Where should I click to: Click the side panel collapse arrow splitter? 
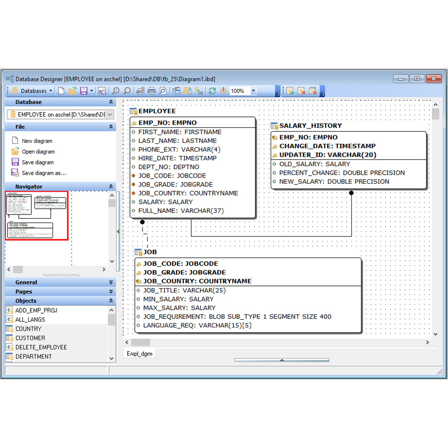[x=118, y=232]
